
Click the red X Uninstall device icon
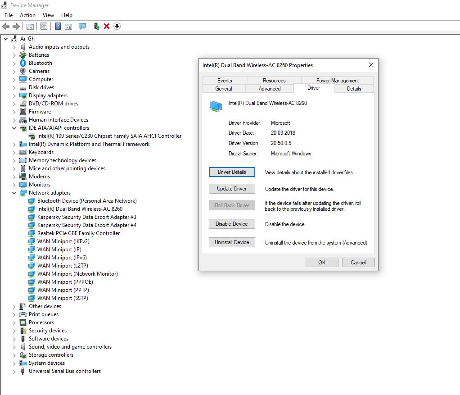[107, 27]
